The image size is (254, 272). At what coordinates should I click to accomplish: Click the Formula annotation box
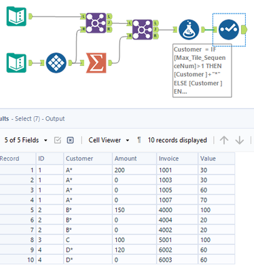[x=202, y=71]
